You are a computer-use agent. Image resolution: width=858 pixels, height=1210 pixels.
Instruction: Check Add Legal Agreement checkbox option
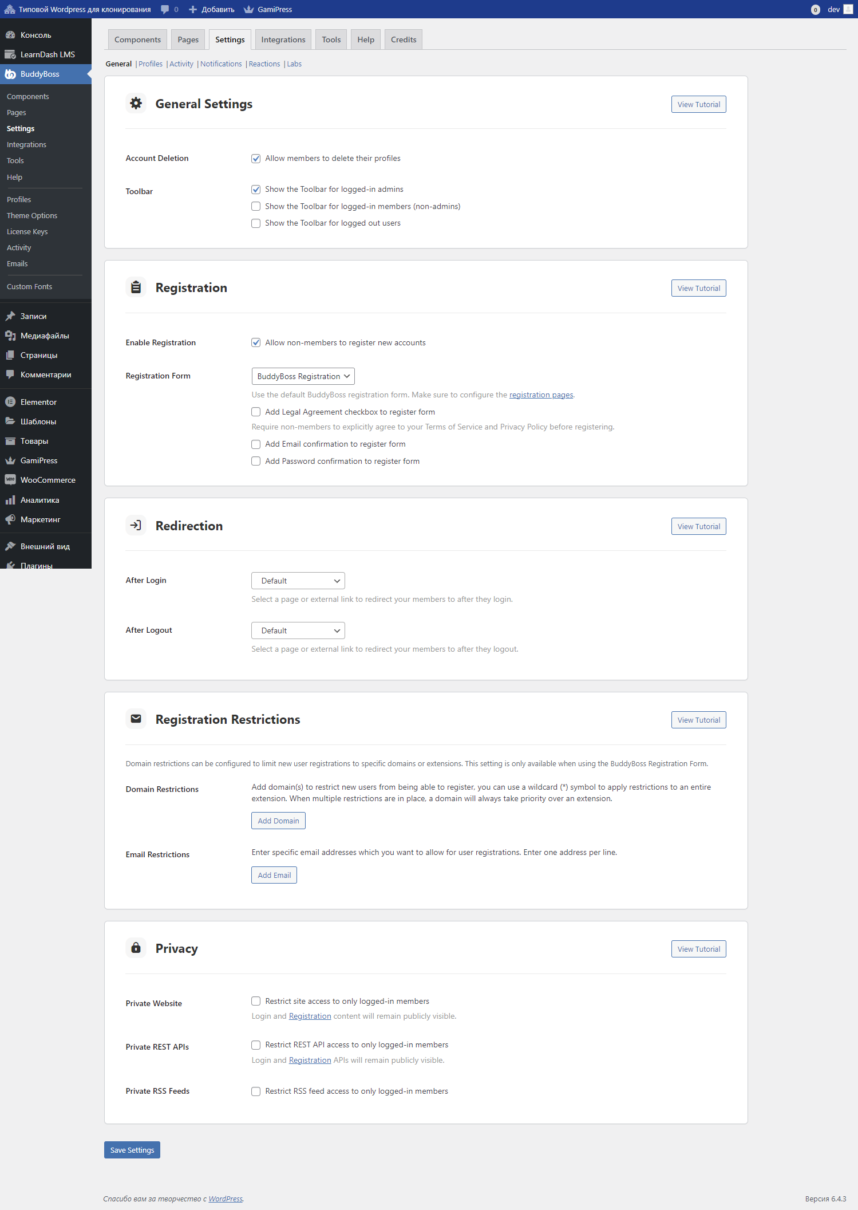pos(256,412)
